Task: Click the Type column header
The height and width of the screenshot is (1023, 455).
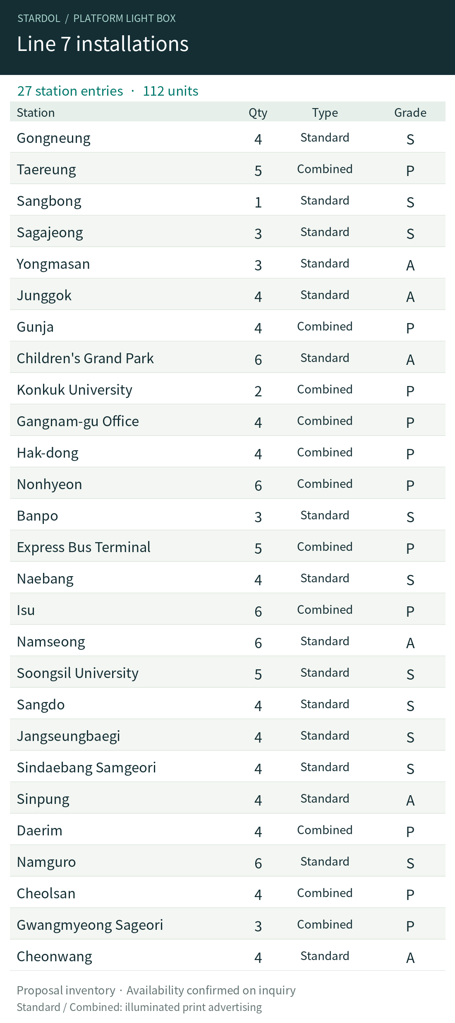Action: tap(325, 113)
